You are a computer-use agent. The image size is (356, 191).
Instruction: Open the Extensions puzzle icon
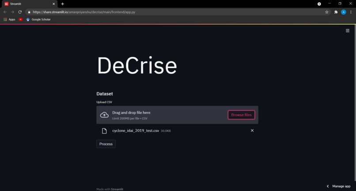coord(336,12)
